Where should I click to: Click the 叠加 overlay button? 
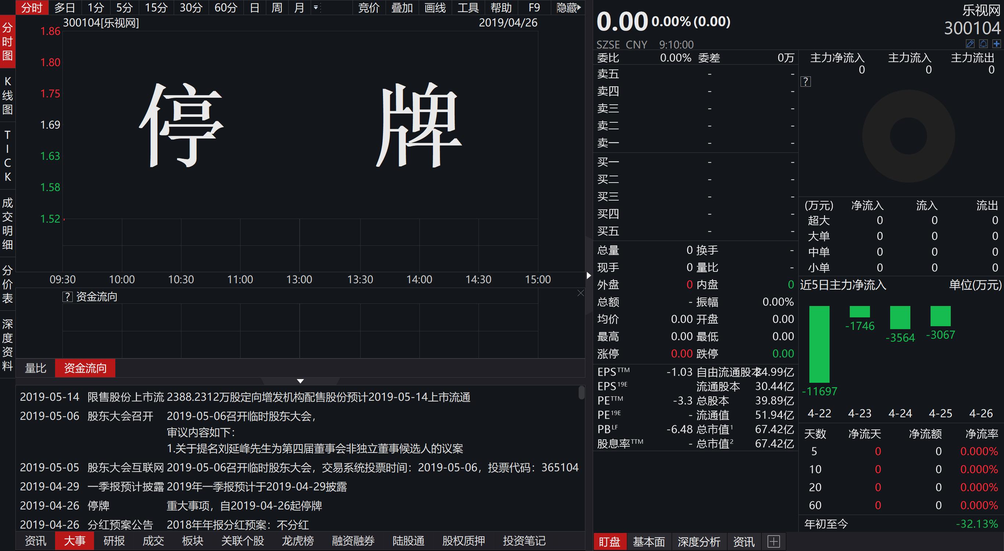(x=401, y=7)
